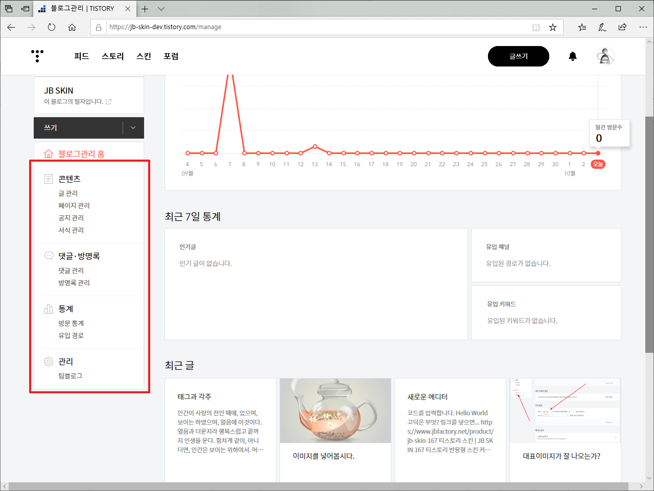Viewport: 654px width, 491px height.
Task: Click the 쓰기 sidebar button
Action: [x=78, y=128]
